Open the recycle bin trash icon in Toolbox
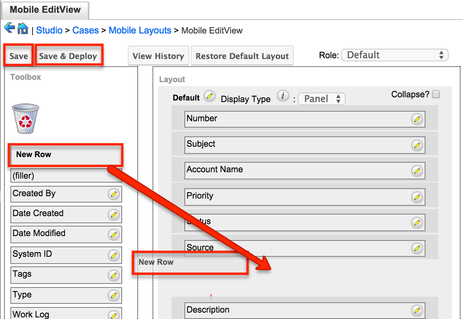This screenshot has width=463, height=319. point(25,118)
